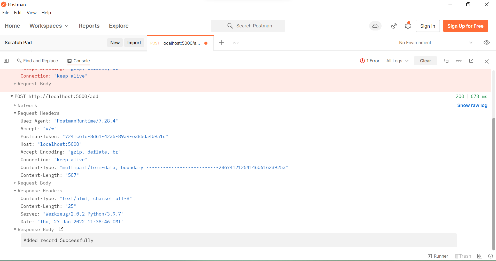Open Find and Replace in console
Screen dimensions: 496x261
tap(37, 61)
